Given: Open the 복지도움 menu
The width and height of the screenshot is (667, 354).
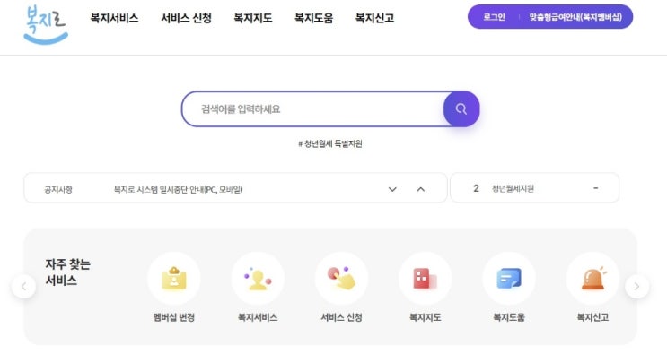Looking at the screenshot, I should (314, 18).
